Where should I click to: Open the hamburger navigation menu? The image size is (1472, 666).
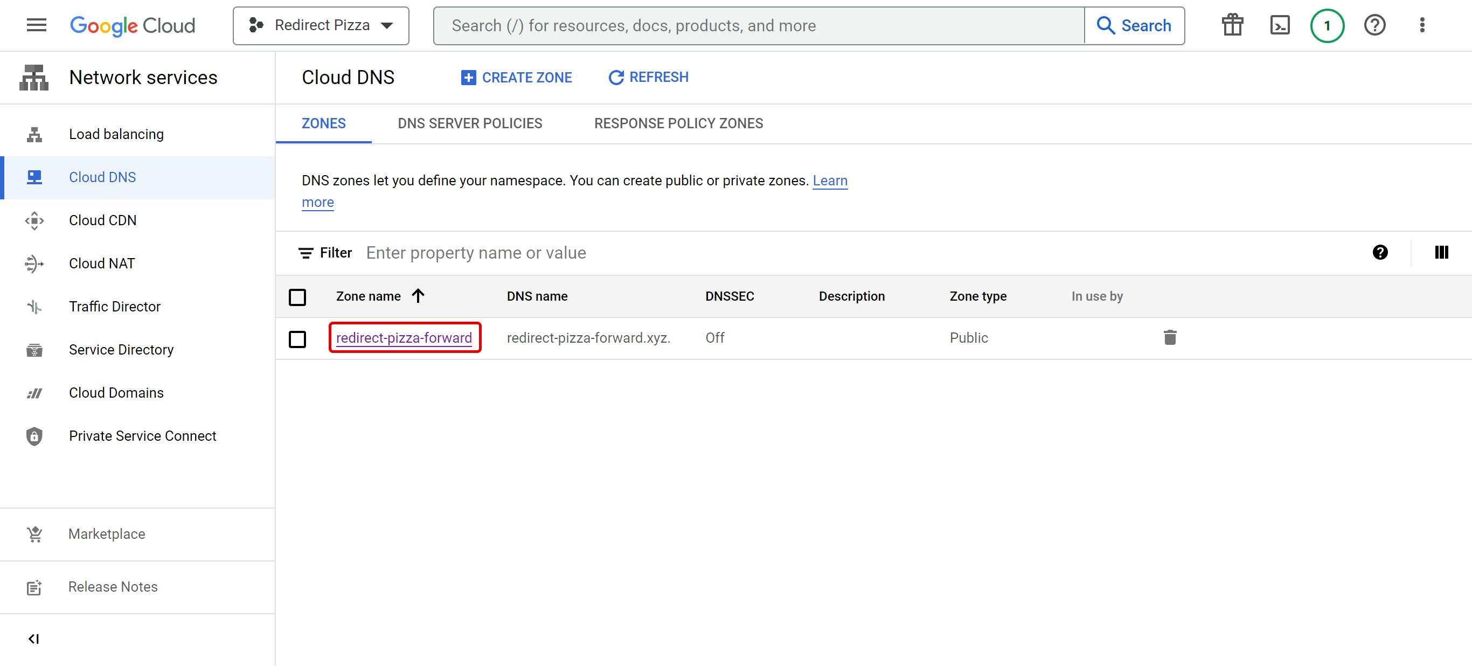click(37, 25)
